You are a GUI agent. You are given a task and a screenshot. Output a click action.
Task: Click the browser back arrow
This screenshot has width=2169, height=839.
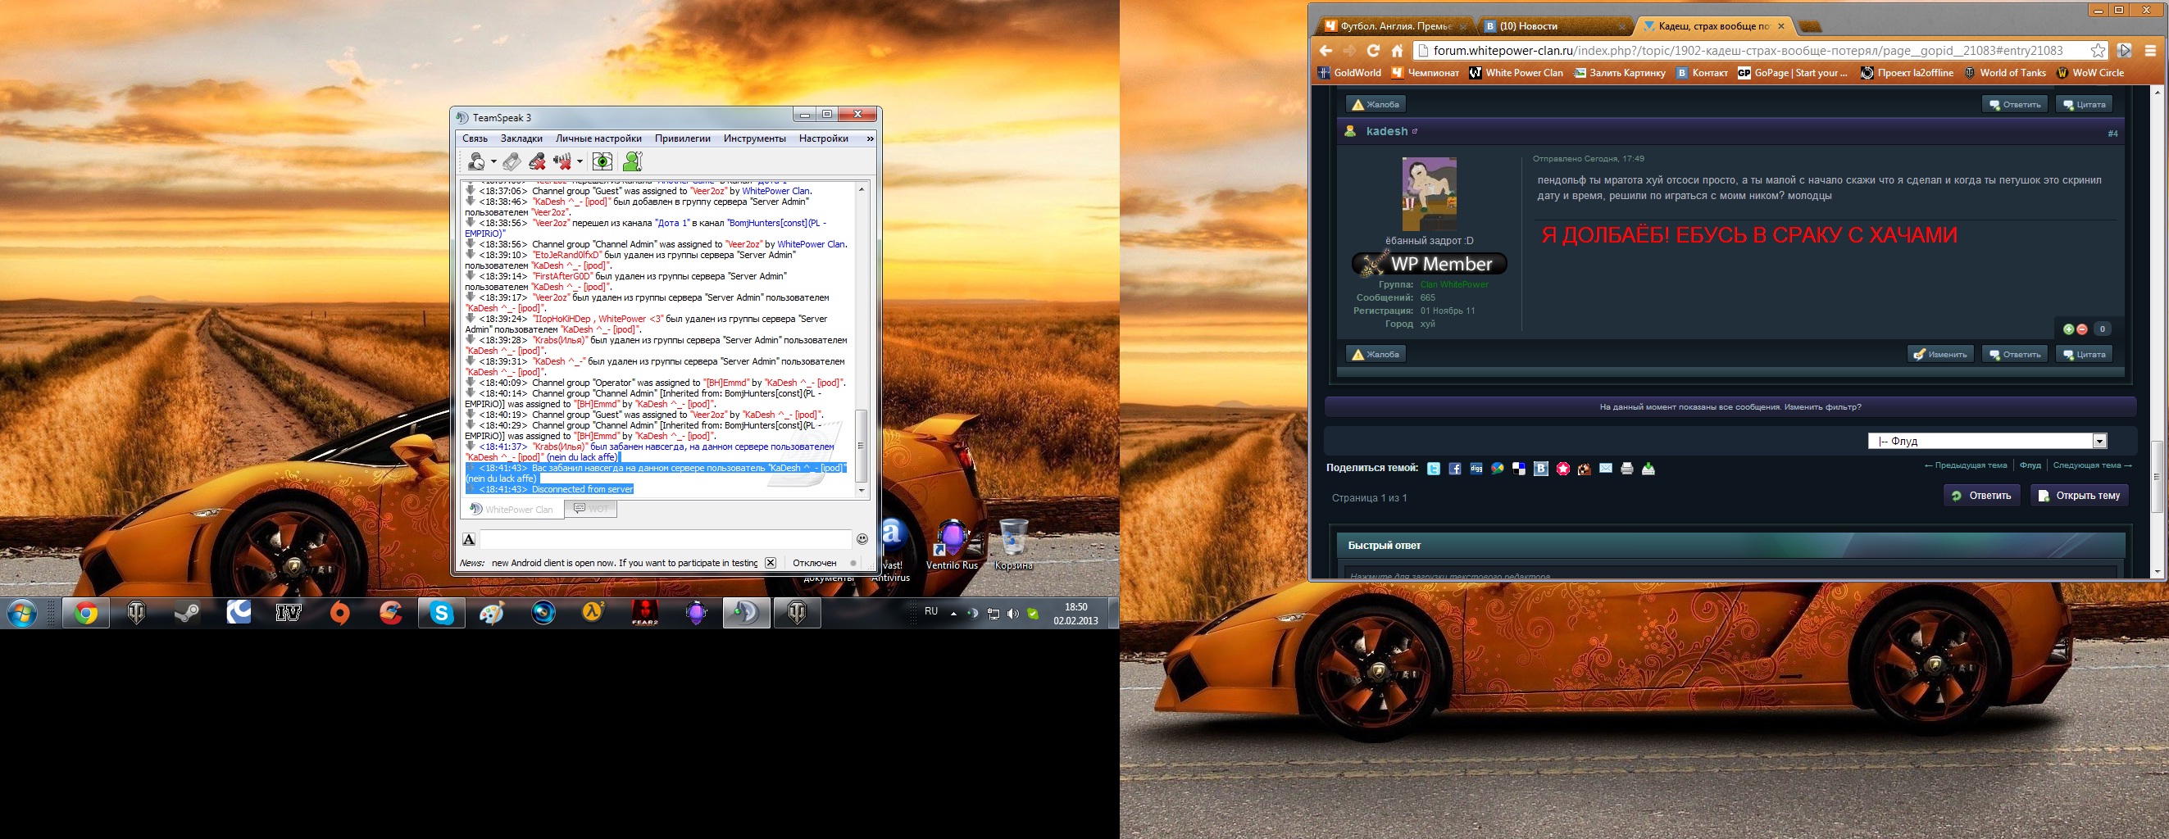[x=1325, y=51]
